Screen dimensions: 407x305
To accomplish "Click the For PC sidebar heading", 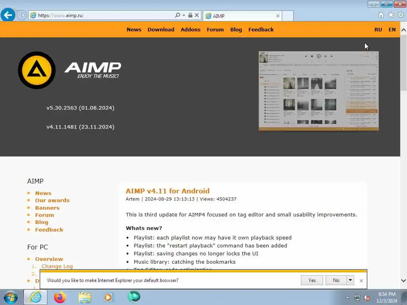I will tap(38, 247).
